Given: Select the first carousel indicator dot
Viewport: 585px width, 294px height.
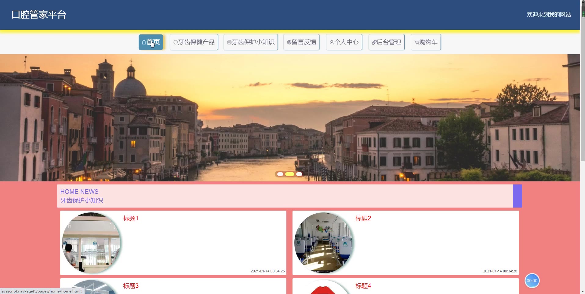Looking at the screenshot, I should click(x=280, y=174).
